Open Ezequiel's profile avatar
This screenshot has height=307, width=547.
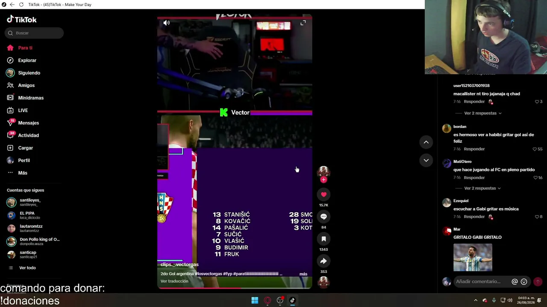[x=447, y=203]
